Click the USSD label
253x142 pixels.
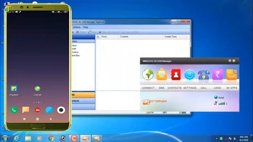[x=217, y=88]
